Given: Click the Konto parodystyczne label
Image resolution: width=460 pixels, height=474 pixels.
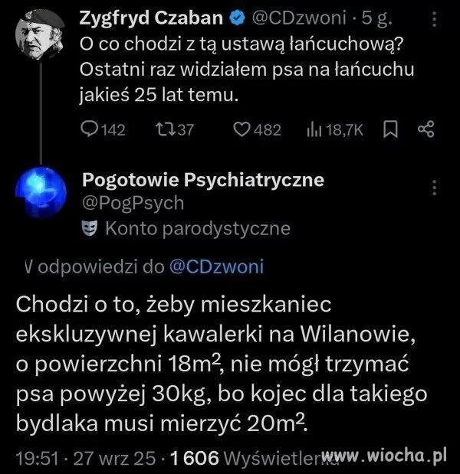Looking at the screenshot, I should point(197,228).
